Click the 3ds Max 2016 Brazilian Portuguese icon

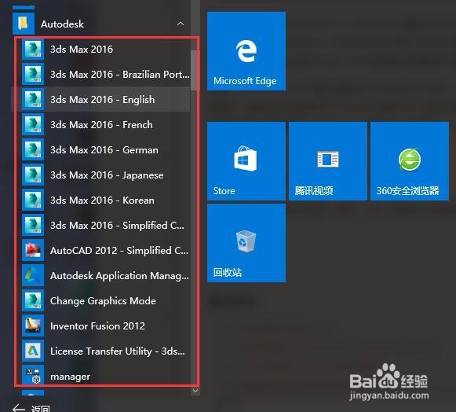pos(33,74)
